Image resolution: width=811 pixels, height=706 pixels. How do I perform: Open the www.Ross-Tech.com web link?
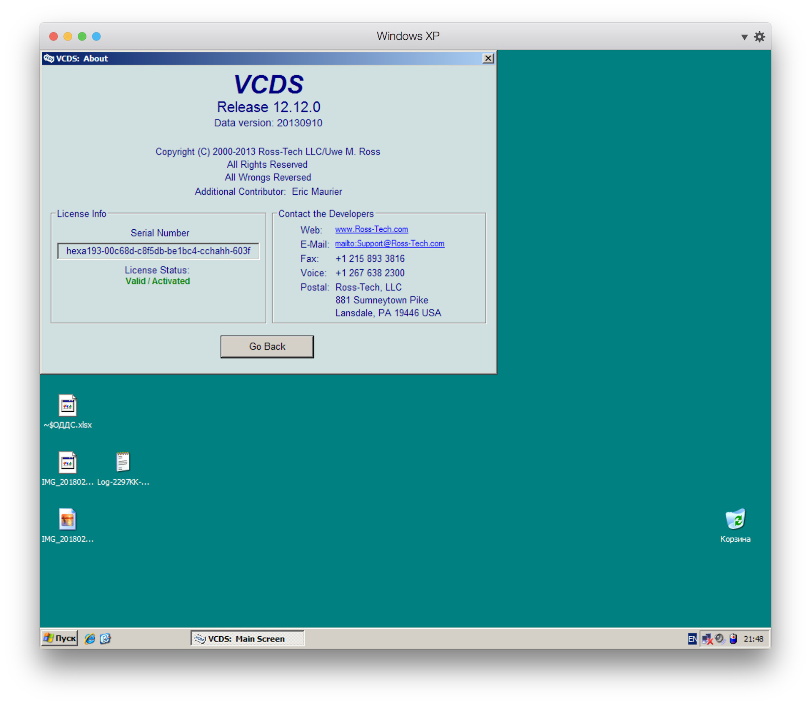click(371, 229)
